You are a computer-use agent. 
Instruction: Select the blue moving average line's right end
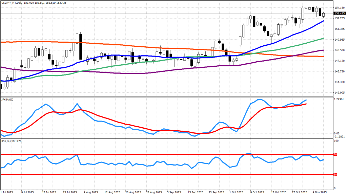(x=323, y=21)
